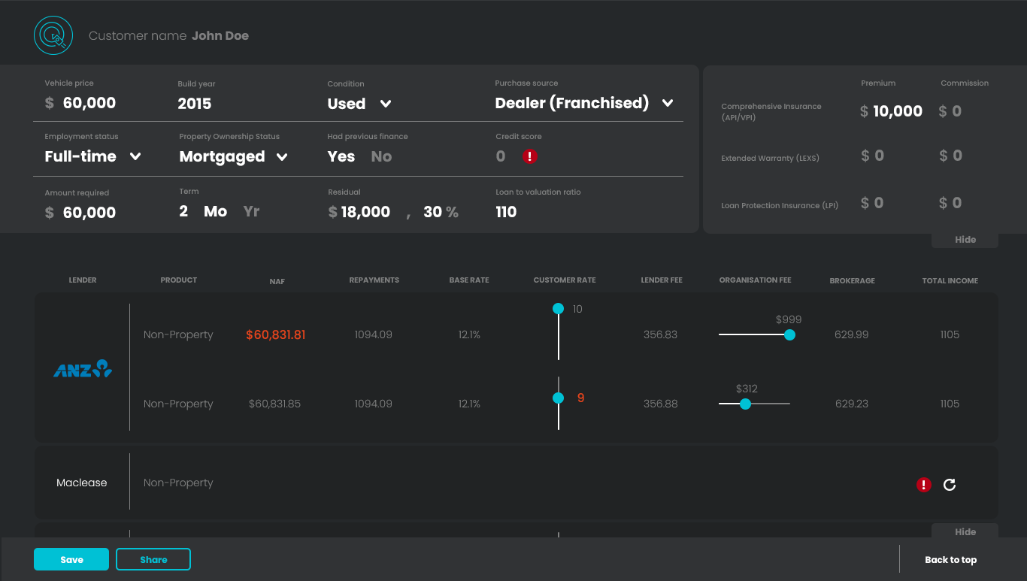This screenshot has height=581, width=1027.
Task: Click lender fee value 356.83
Action: tap(660, 334)
